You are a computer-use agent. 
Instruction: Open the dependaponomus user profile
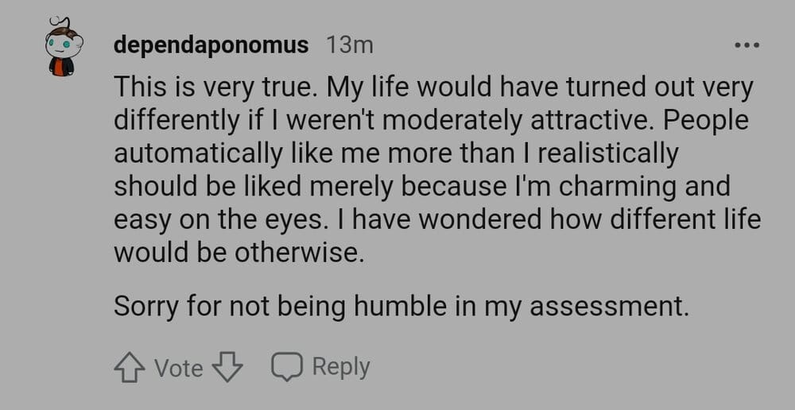211,45
